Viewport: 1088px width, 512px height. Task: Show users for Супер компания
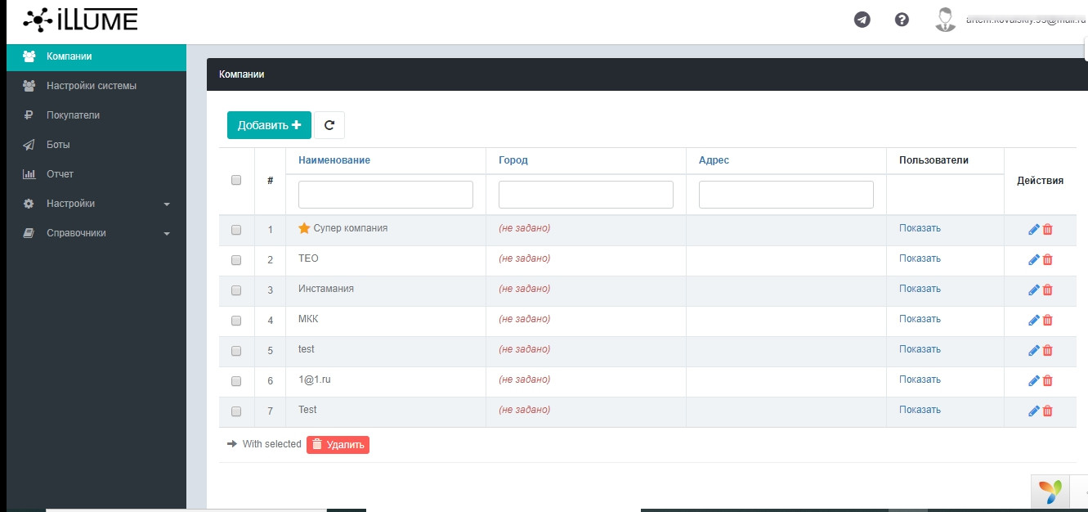(920, 228)
